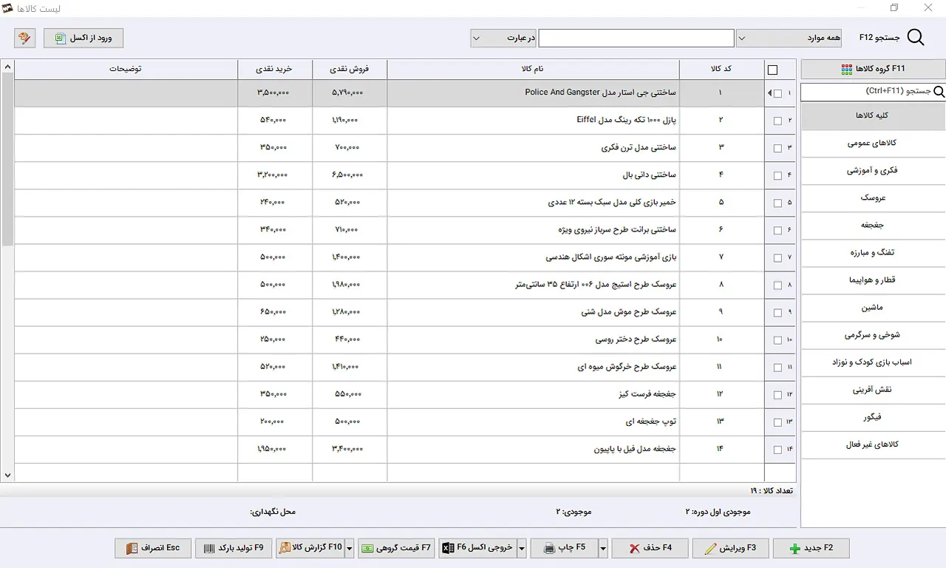
Task: Select the فکری و آموزشی category
Action: [874, 171]
